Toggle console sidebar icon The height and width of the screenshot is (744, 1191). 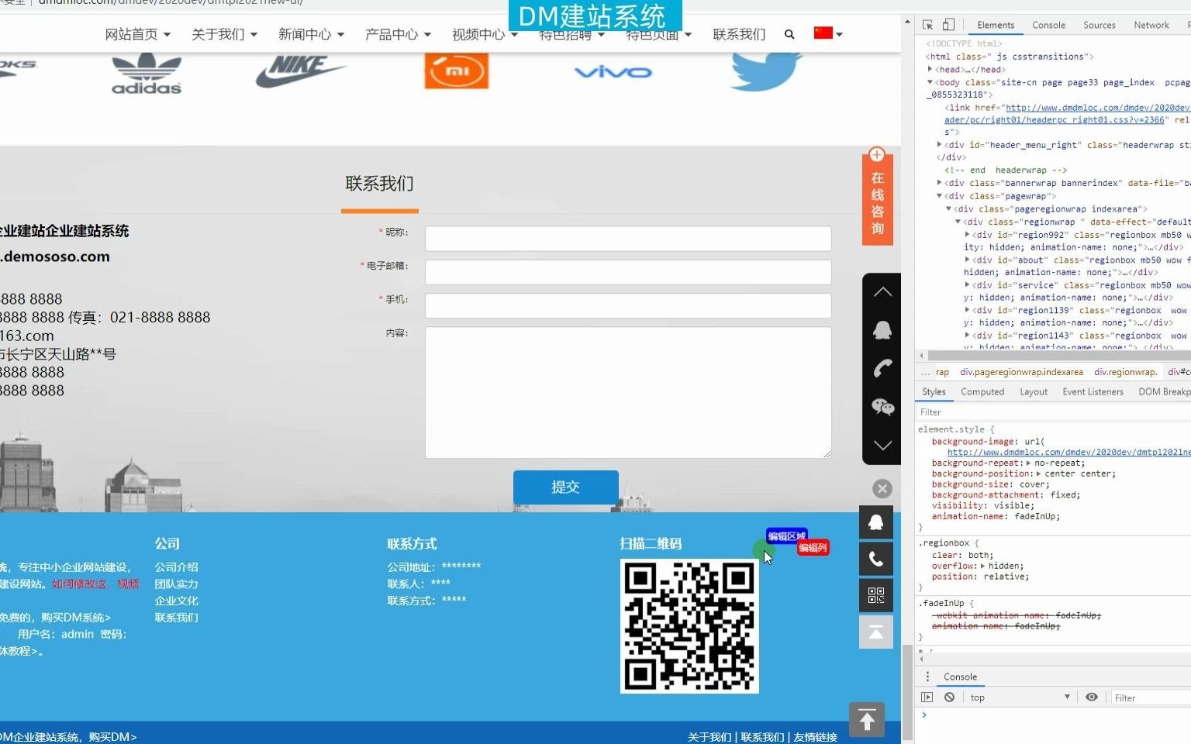(927, 697)
